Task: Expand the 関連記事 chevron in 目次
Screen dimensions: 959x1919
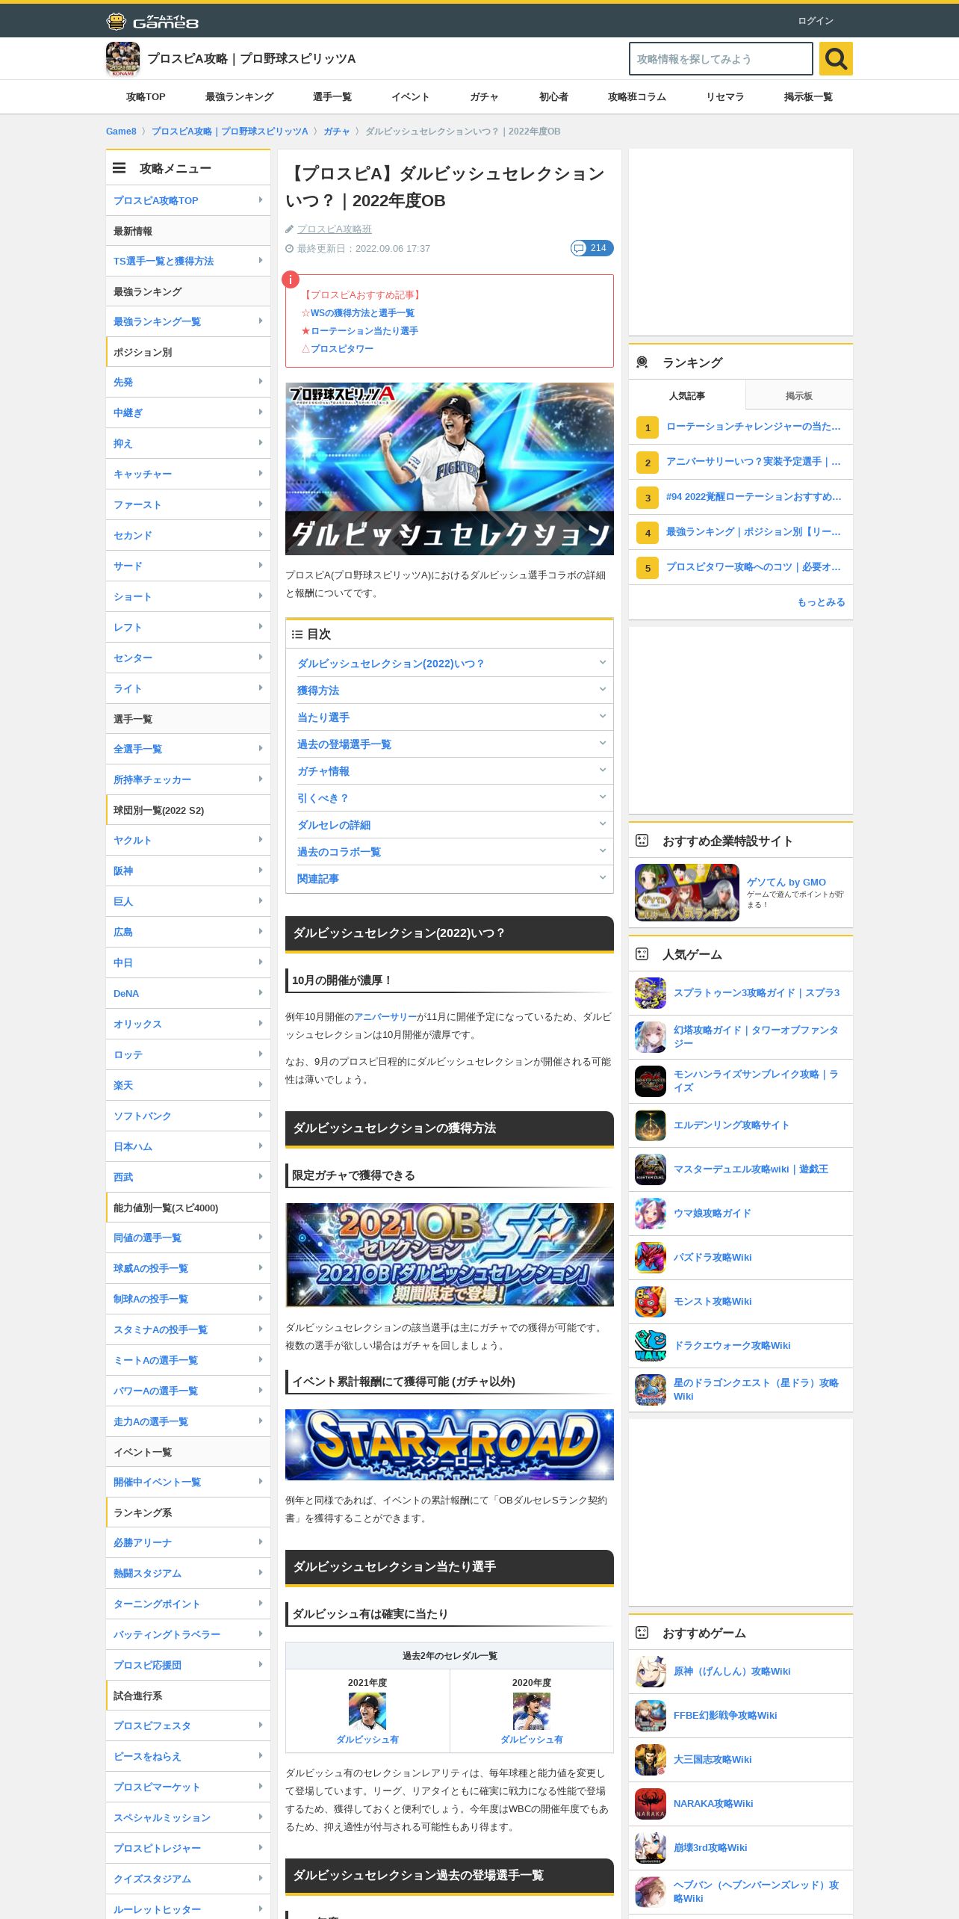Action: [x=602, y=878]
